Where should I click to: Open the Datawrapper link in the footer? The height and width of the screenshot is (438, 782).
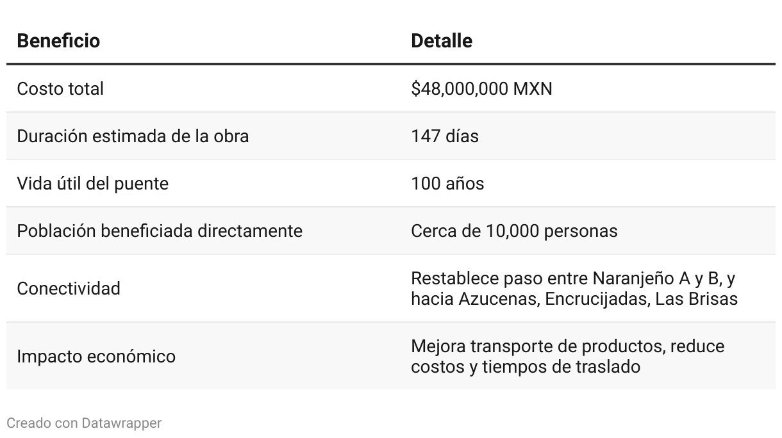pyautogui.click(x=121, y=423)
